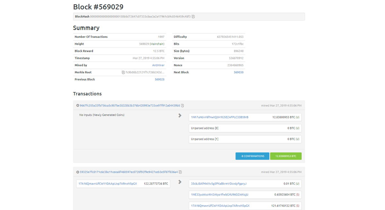Image resolution: width=385 pixels, height=210 pixels.
Task: Go to previous block 569028
Action: [x=159, y=79]
